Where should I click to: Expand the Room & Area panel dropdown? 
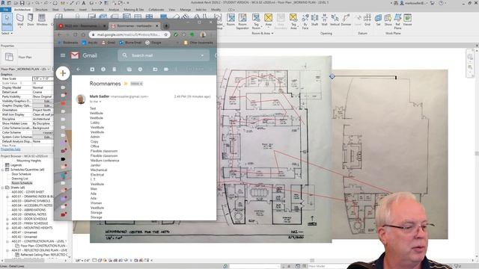tap(263, 33)
